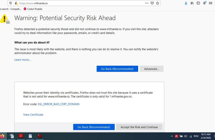Click the Learn more link
Screen dimensions: 215x140
(23, 60)
